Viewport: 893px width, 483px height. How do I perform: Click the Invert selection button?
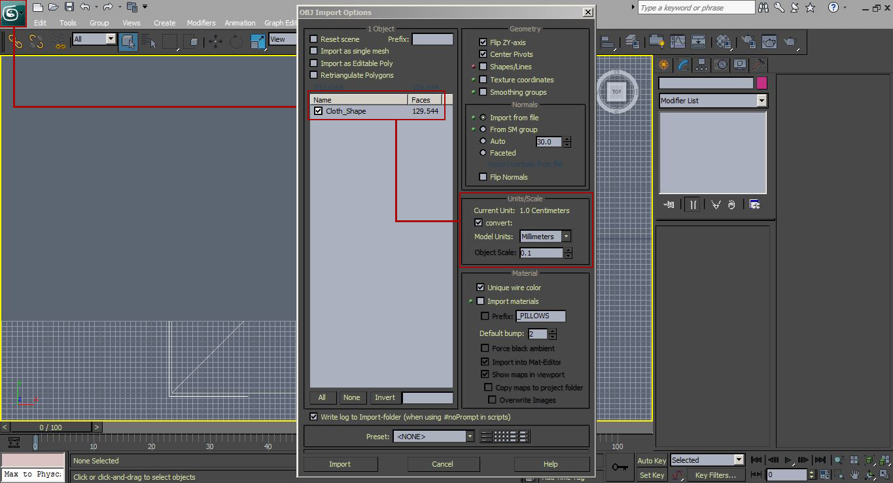click(x=385, y=397)
